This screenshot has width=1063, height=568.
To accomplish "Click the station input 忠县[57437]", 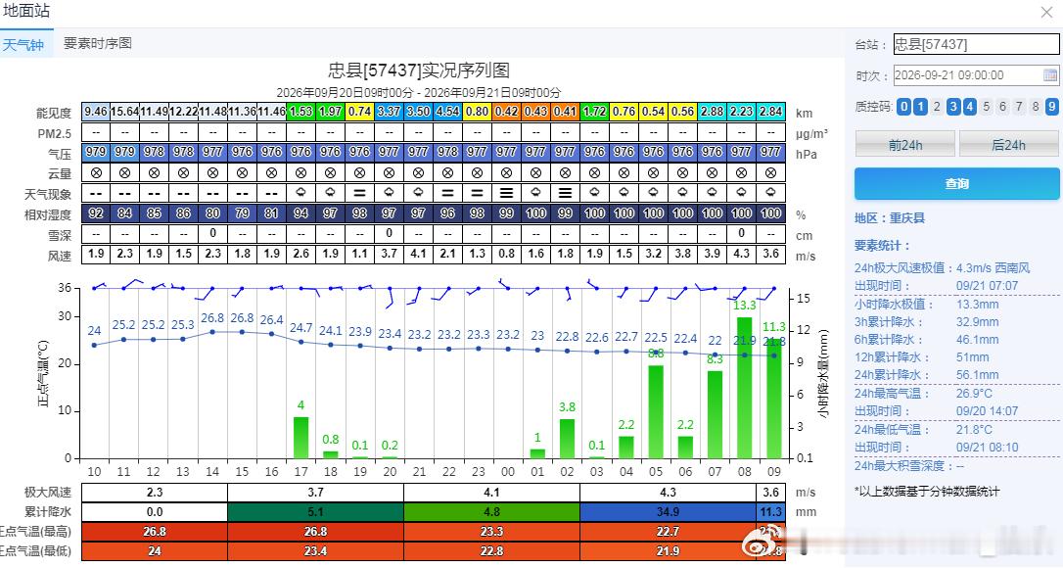I will [976, 45].
